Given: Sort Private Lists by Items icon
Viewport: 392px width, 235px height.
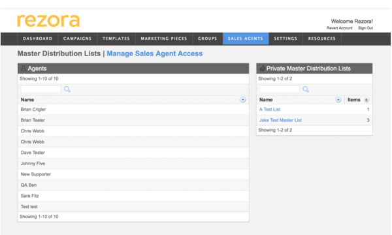Looking at the screenshot, I should click(367, 100).
